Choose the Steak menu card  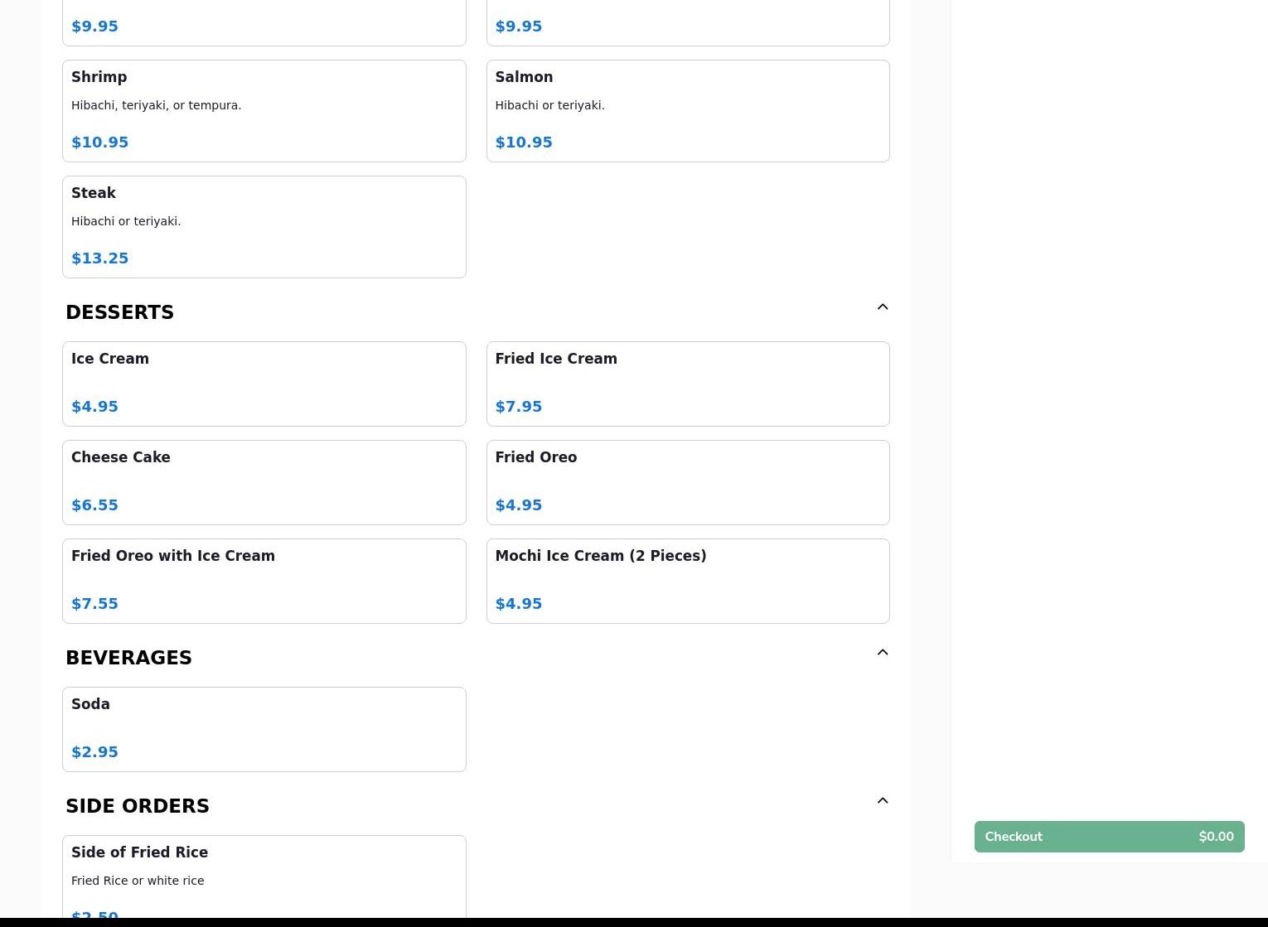[x=264, y=227]
